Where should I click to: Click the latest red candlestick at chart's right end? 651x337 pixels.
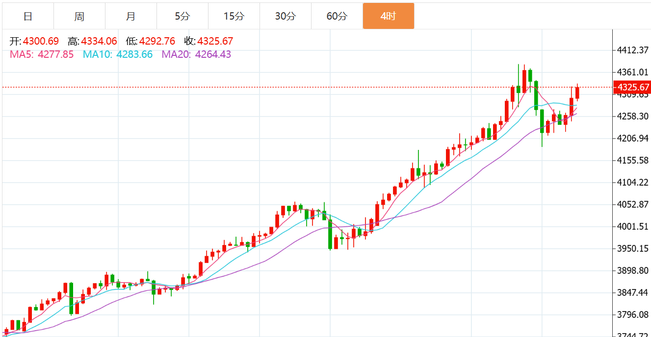pos(577,92)
